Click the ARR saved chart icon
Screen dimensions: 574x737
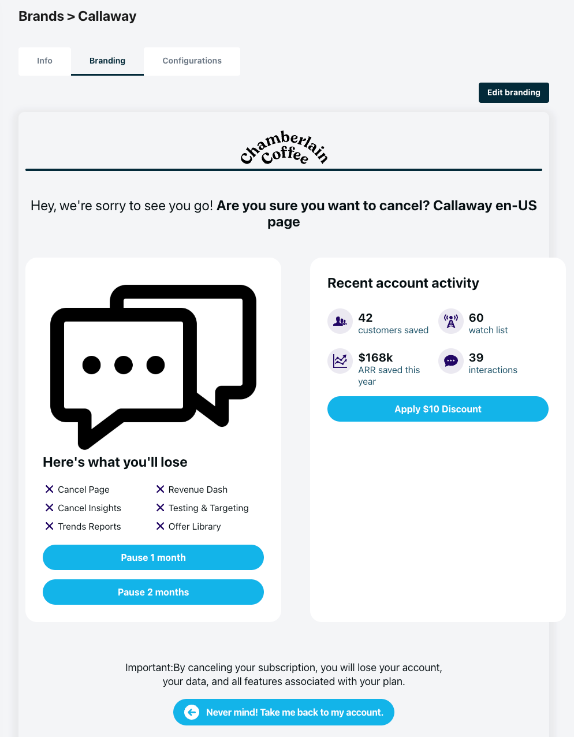(340, 361)
